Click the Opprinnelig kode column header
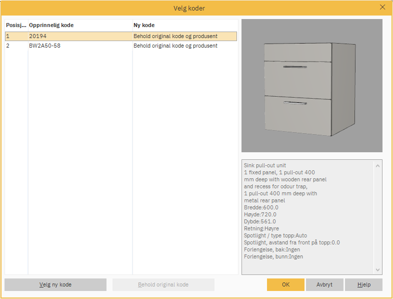The image size is (393, 299). click(80, 25)
